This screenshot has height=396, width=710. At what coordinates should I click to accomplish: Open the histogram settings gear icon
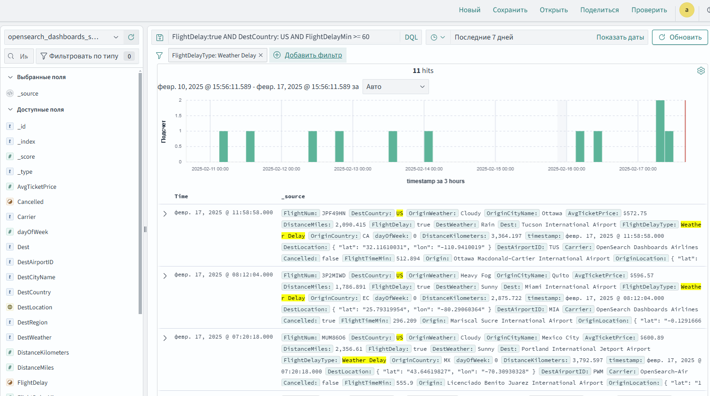tap(701, 71)
